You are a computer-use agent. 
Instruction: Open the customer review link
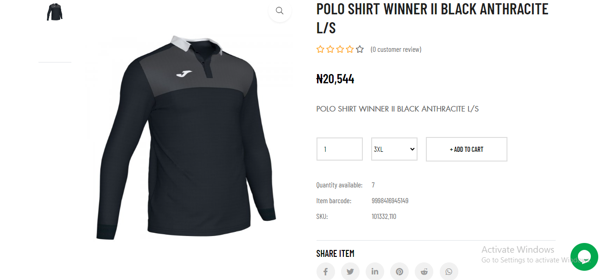point(396,50)
